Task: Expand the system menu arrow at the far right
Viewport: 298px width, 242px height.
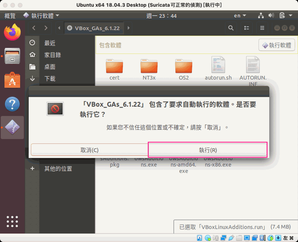Action: (x=291, y=15)
